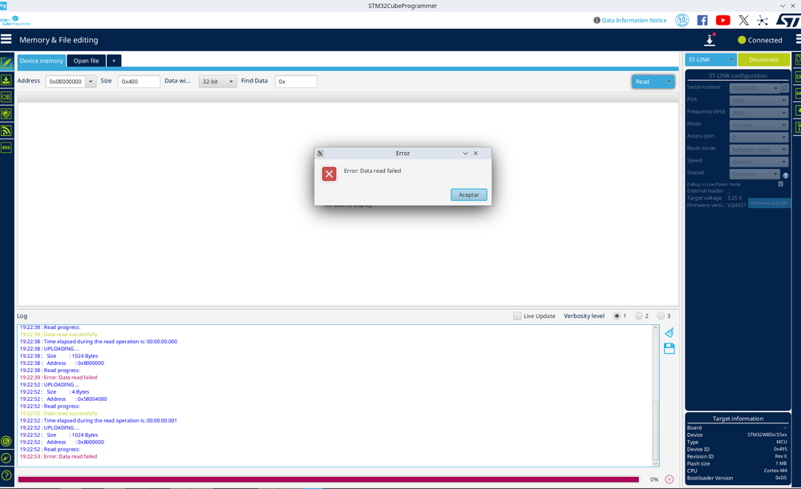Click the log panel vertical scrollbar
This screenshot has width=801, height=489.
pyautogui.click(x=656, y=395)
